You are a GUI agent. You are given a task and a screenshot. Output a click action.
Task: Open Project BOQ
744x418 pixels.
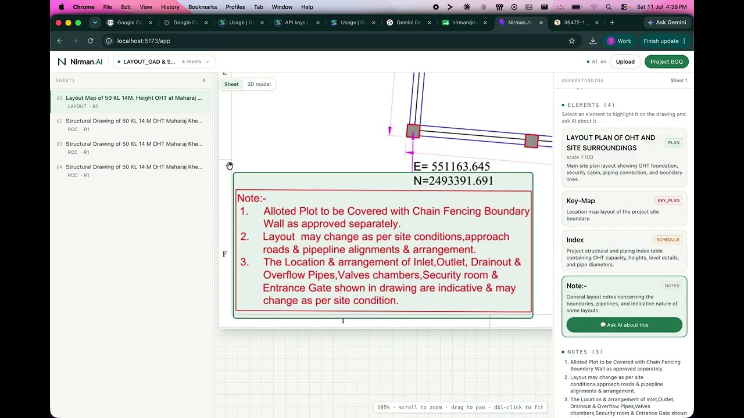[x=666, y=62]
